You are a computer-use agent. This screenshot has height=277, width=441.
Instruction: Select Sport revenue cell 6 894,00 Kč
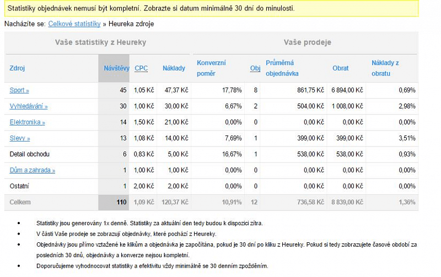coord(347,90)
